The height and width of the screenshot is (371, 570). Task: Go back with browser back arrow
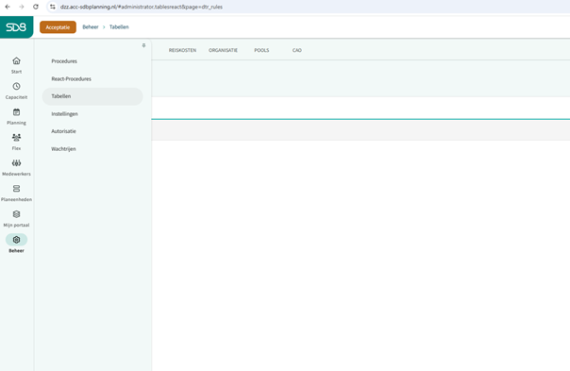point(8,7)
